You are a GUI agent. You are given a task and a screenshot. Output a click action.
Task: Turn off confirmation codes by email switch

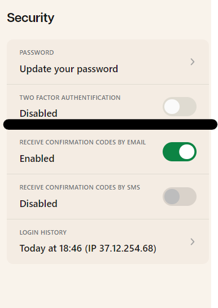pyautogui.click(x=180, y=152)
